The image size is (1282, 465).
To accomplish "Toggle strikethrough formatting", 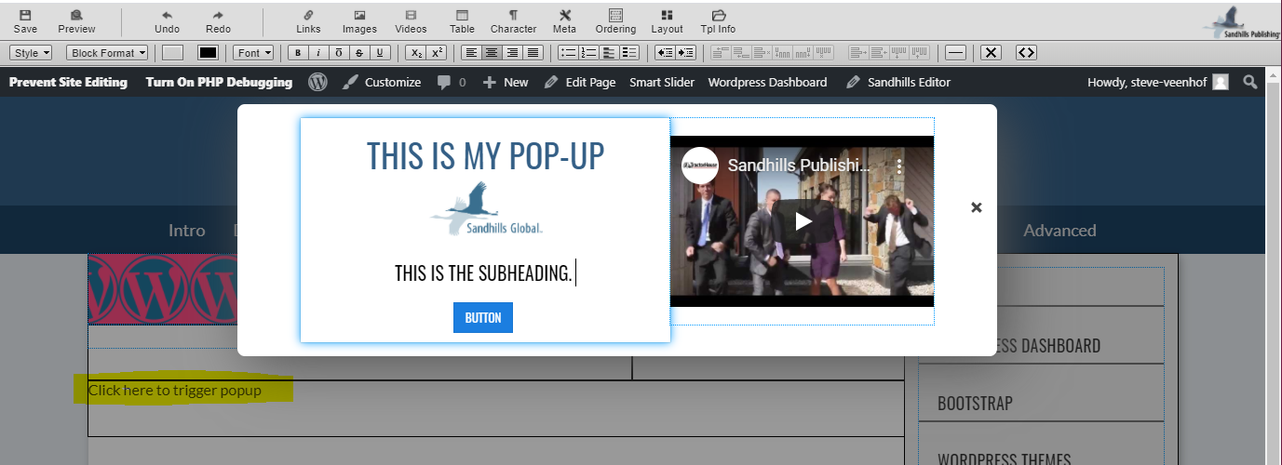I will [359, 53].
